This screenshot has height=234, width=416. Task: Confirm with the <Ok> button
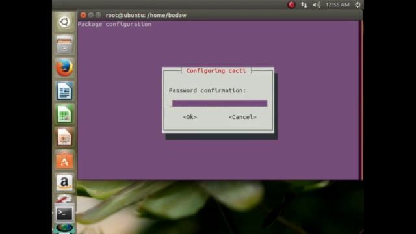[x=190, y=117]
